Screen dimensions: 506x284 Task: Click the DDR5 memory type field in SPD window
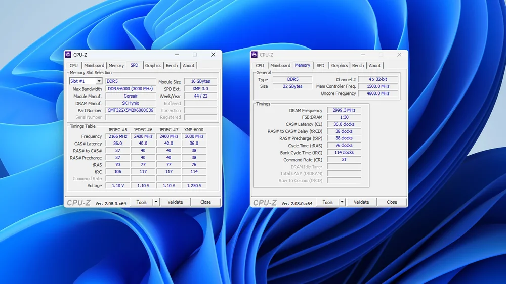[x=131, y=81]
